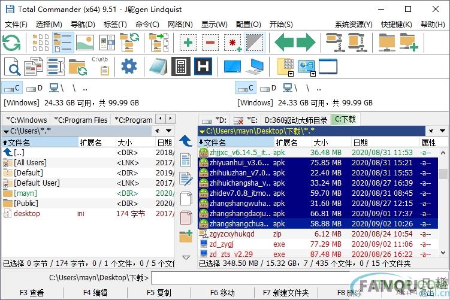This screenshot has height=300, width=450.
Task: Select drive C button in left panel
Action: 12,88
